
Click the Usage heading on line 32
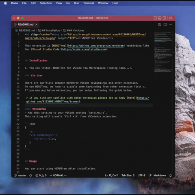(33, 161)
